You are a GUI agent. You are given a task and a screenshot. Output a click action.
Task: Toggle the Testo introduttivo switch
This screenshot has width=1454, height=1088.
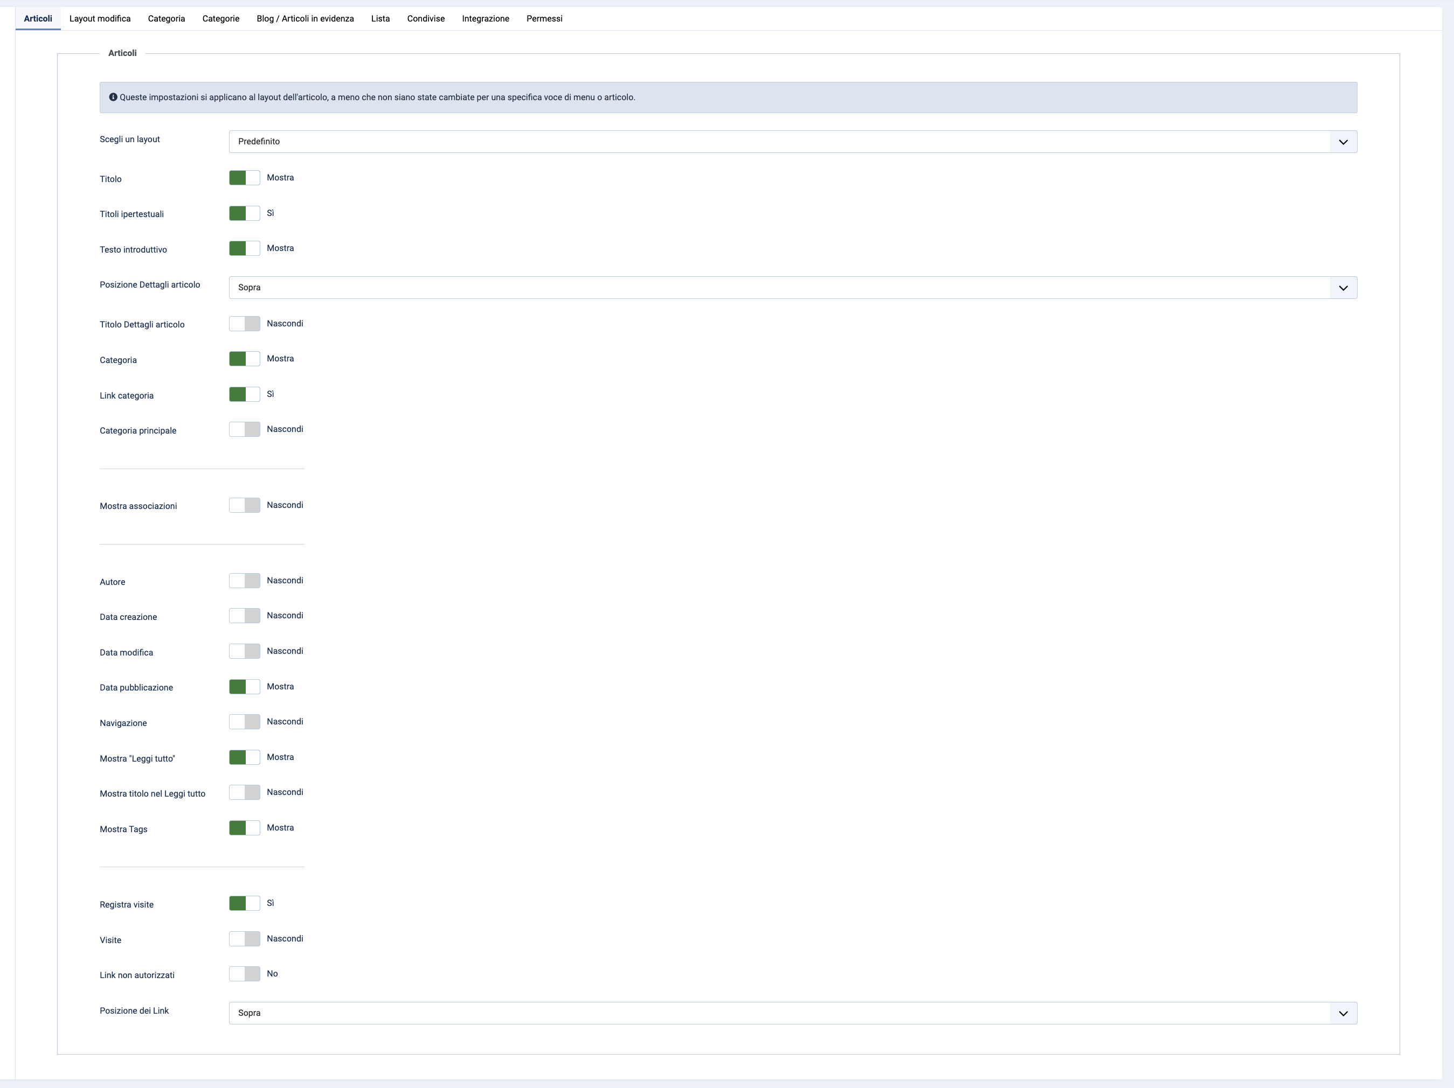(x=245, y=248)
